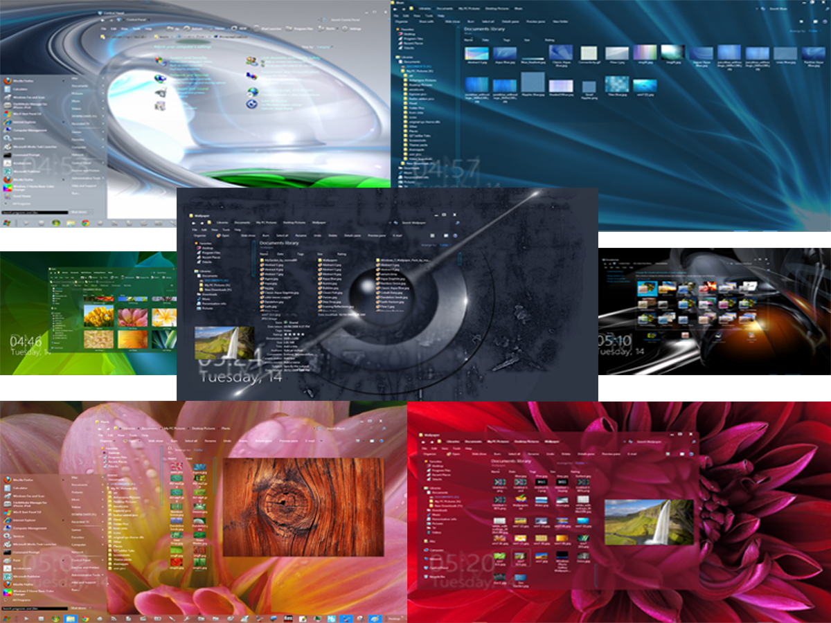Viewport: 831px width, 623px height.
Task: Select Libraries breadcrumb in dark gray Wallpaper window
Action: click(x=222, y=223)
